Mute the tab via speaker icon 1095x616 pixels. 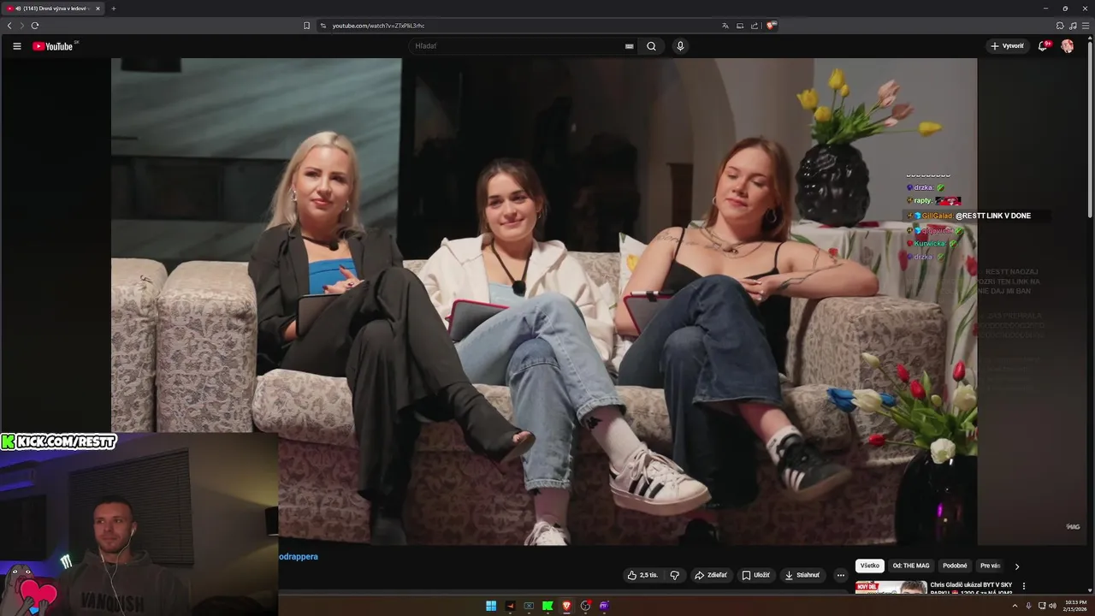[18, 9]
